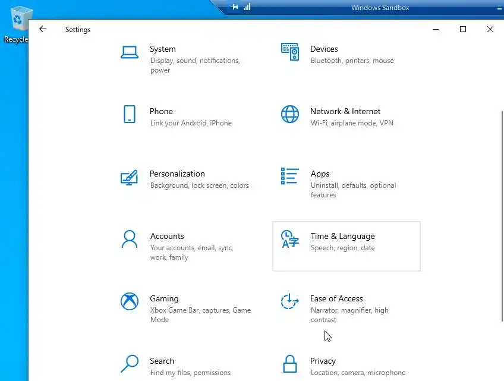Click the Settings window title text

pos(78,30)
